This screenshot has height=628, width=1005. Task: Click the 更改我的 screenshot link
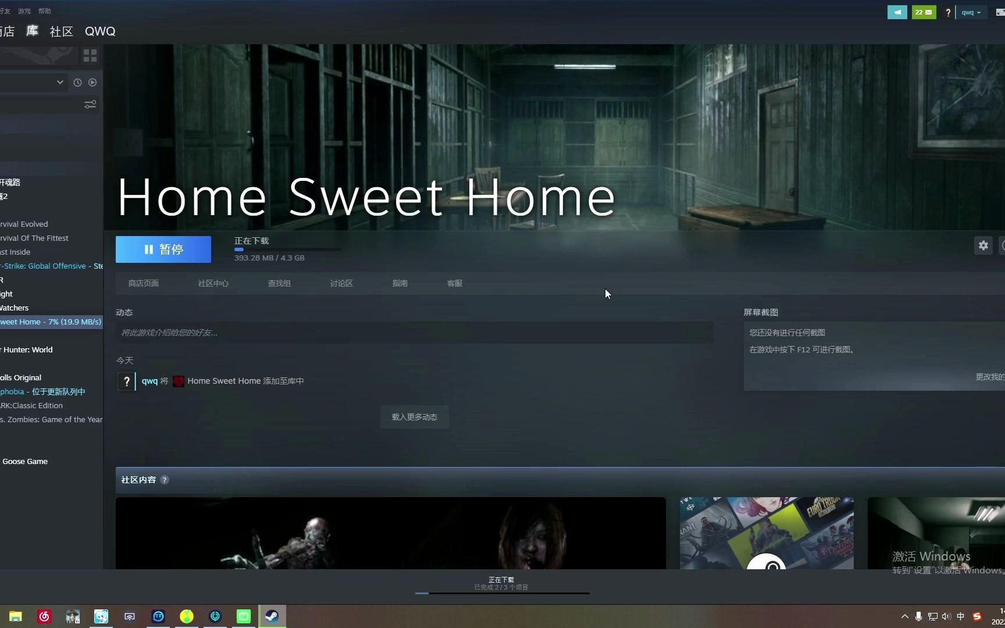coord(990,377)
